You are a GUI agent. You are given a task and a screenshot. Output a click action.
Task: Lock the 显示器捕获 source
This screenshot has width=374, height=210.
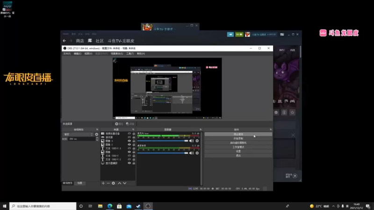pos(134,163)
